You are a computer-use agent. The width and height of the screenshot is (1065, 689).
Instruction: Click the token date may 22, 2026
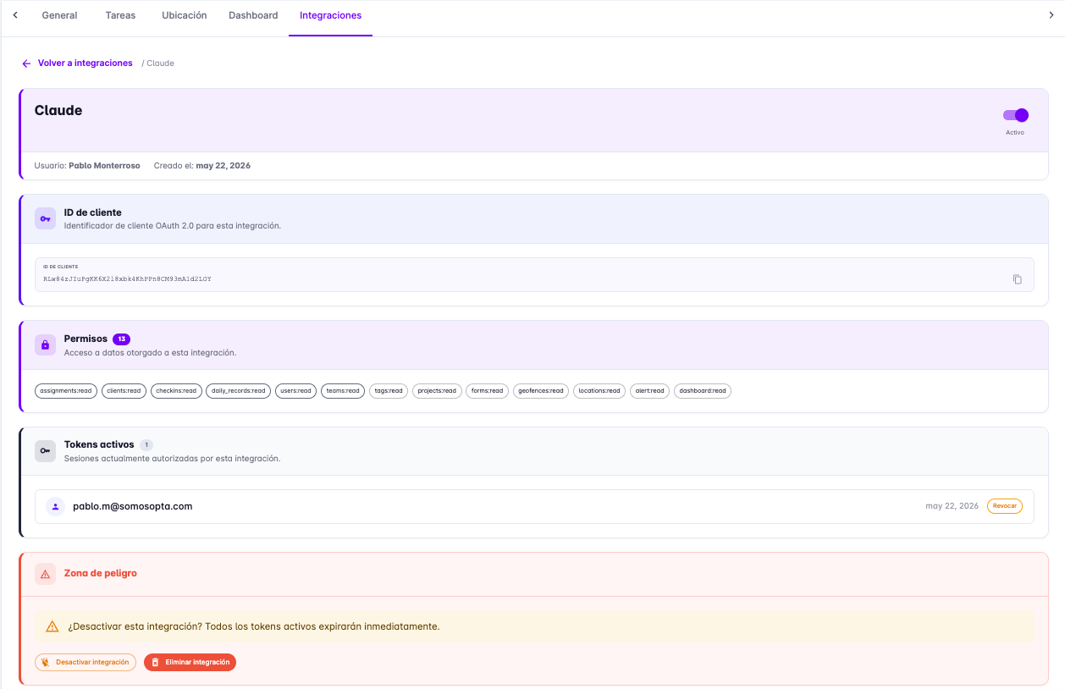tap(952, 506)
